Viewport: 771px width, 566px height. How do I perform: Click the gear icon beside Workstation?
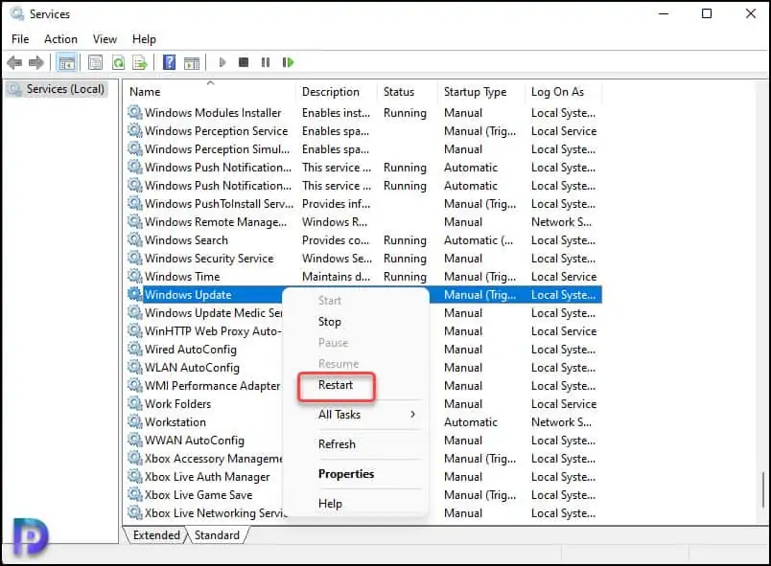pyautogui.click(x=134, y=421)
